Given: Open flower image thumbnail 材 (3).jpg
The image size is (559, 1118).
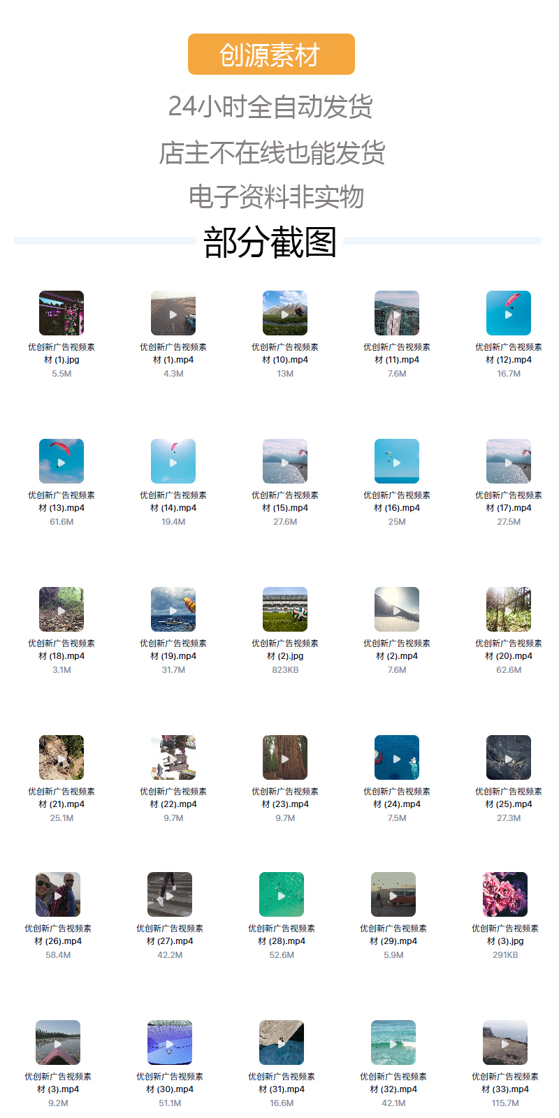Looking at the screenshot, I should point(505,894).
